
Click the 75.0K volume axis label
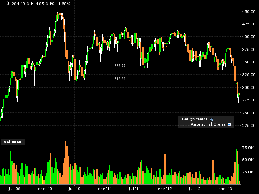248,148
